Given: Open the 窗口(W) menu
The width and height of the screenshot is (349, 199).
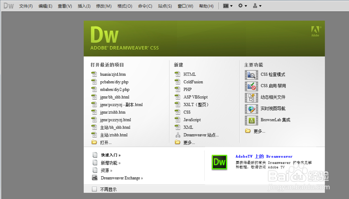Looking at the screenshot, I should (x=185, y=6).
